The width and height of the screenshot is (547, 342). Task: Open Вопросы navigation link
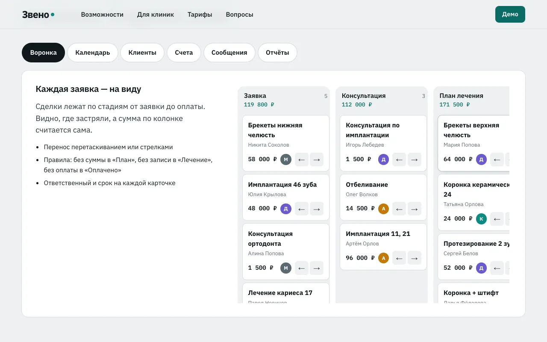239,15
